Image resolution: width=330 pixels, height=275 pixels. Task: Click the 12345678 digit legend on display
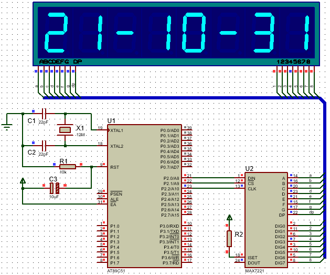(294, 62)
